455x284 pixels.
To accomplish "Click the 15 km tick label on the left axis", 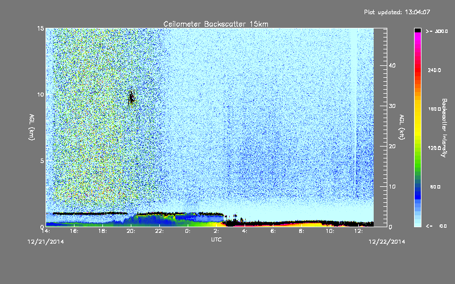I will (40, 28).
